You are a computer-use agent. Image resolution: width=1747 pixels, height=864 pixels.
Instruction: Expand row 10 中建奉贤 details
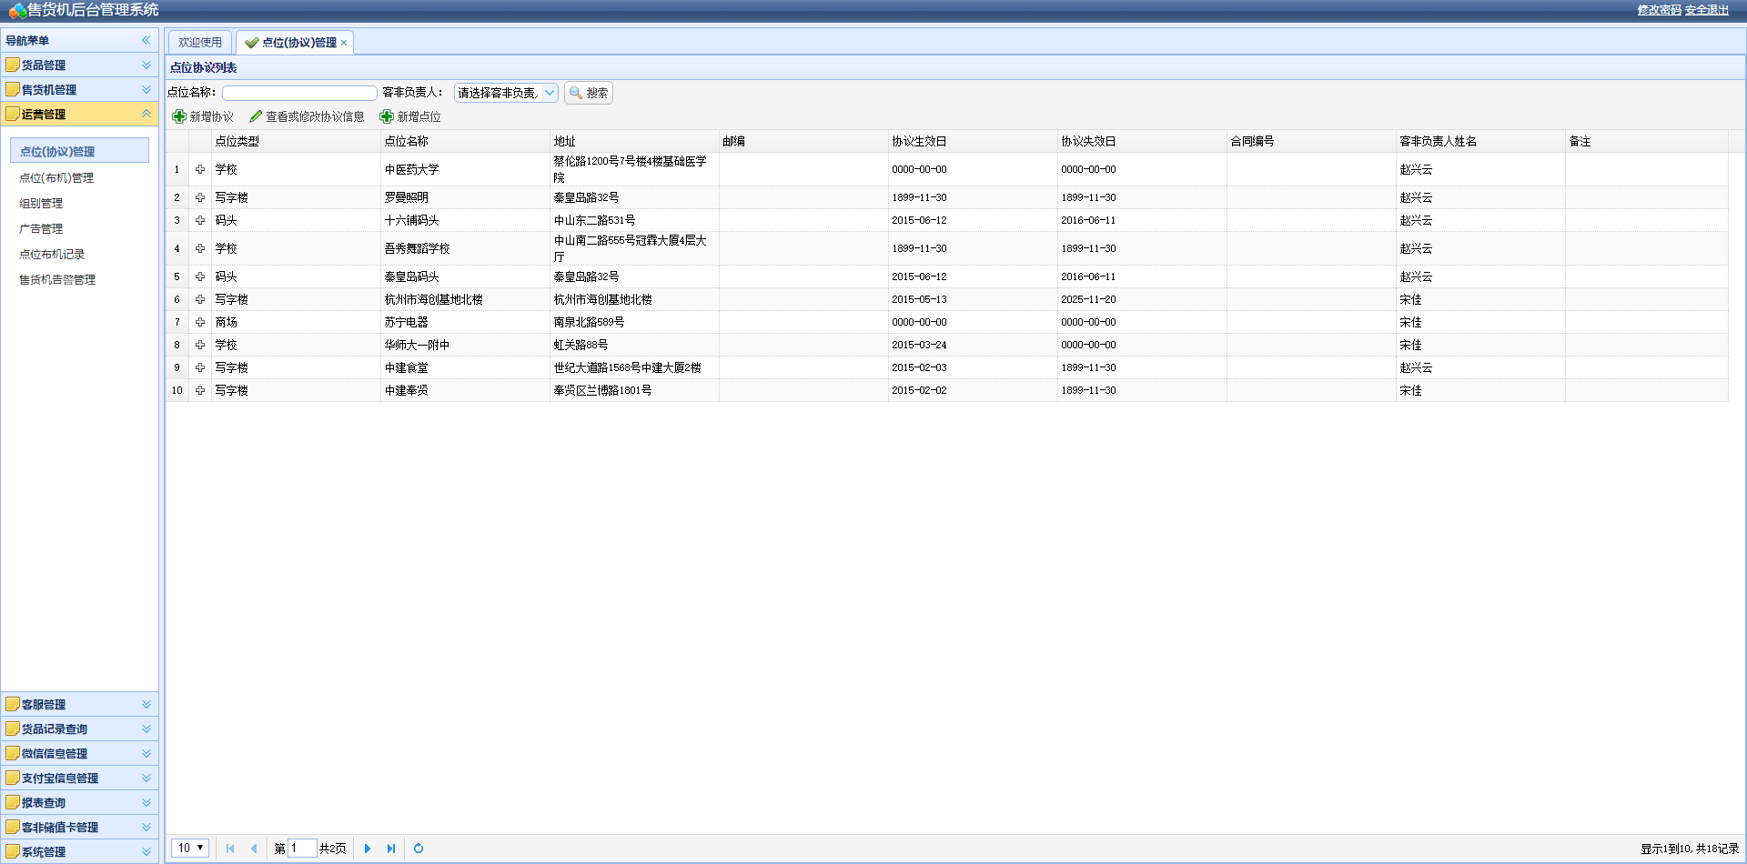coord(200,390)
